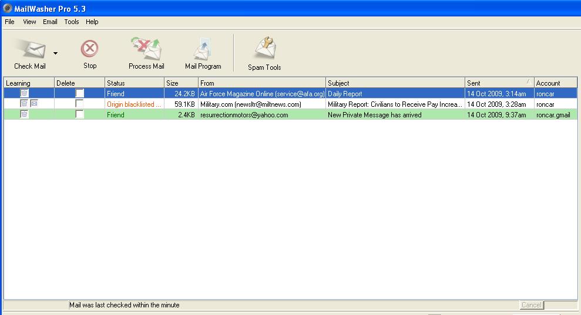Viewport: 581px width, 315px height.
Task: Sort by the Account column header
Action: click(555, 83)
